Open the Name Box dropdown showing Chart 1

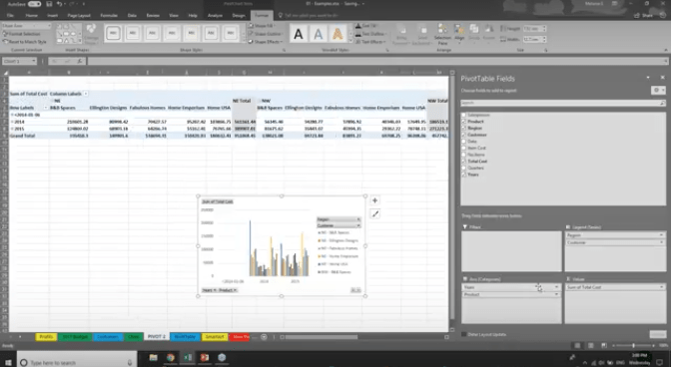(x=34, y=62)
